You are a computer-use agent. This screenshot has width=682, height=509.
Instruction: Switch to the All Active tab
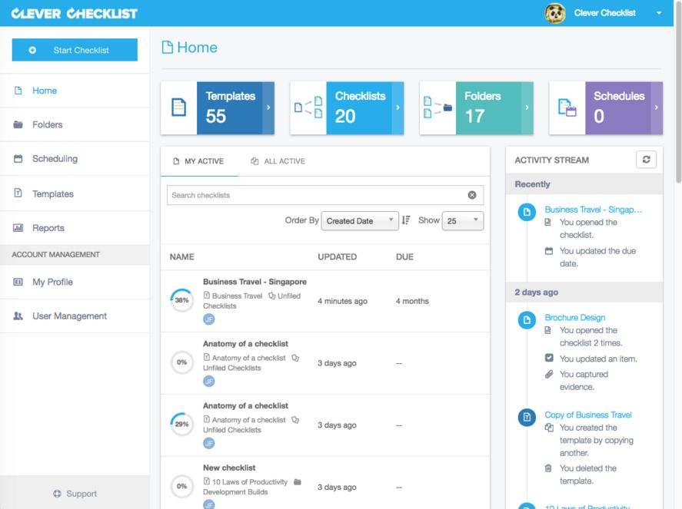(x=278, y=161)
